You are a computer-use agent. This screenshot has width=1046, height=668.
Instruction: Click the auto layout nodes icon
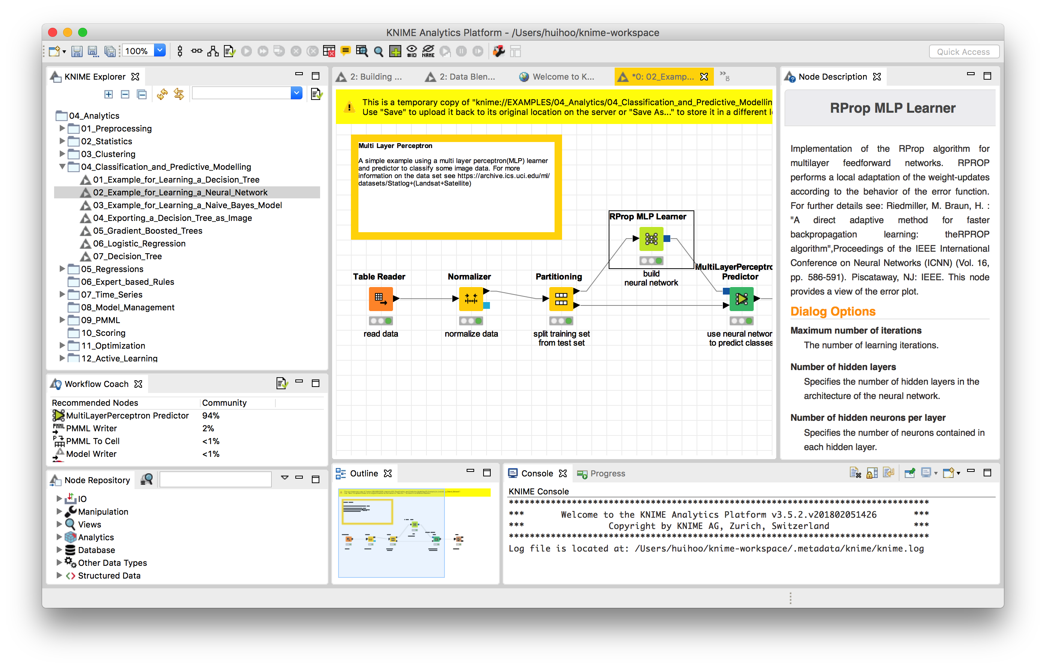[213, 51]
